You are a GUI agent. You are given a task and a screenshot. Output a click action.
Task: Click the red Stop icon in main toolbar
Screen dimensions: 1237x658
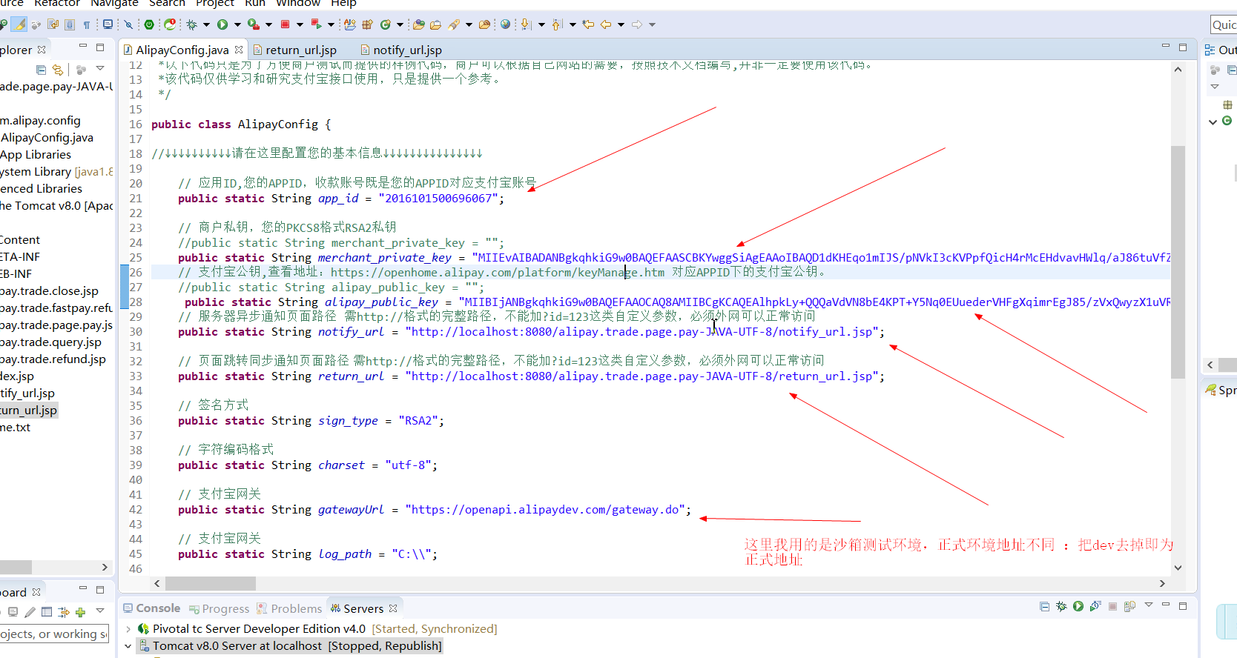coord(285,24)
